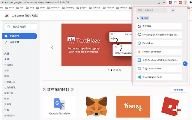The height and width of the screenshot is (120, 192).
Task: Select the fourth carousel dot
Action: 117,70
